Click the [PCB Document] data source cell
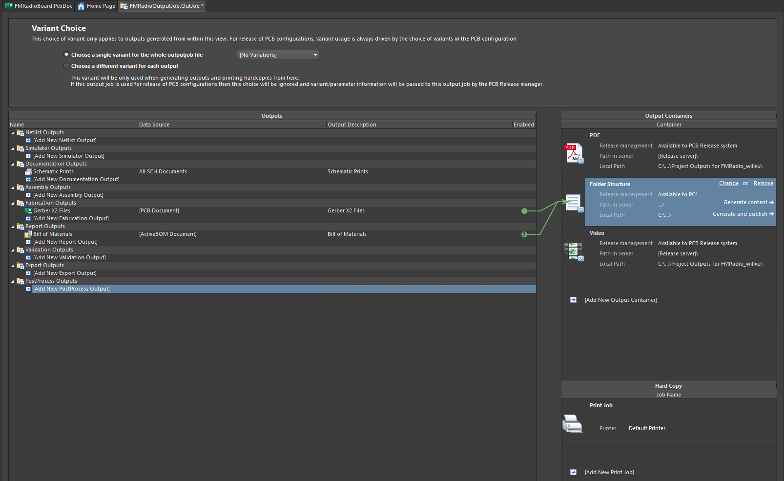 (x=159, y=211)
